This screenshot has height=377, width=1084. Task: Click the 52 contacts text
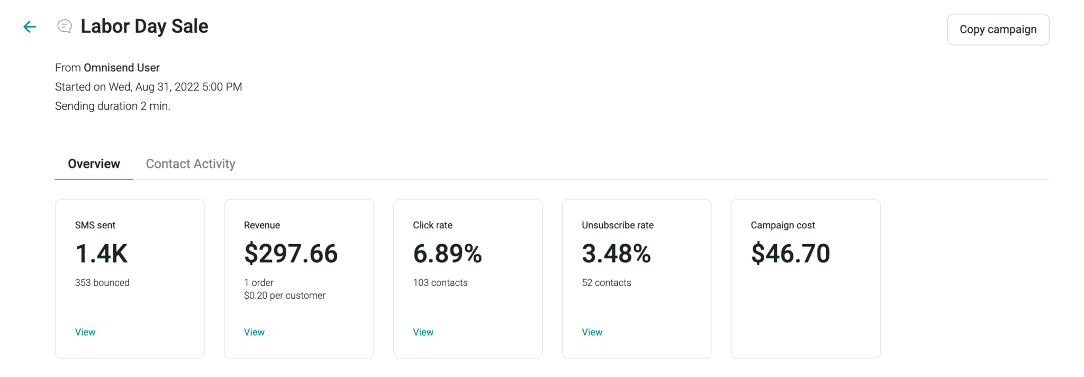(606, 283)
